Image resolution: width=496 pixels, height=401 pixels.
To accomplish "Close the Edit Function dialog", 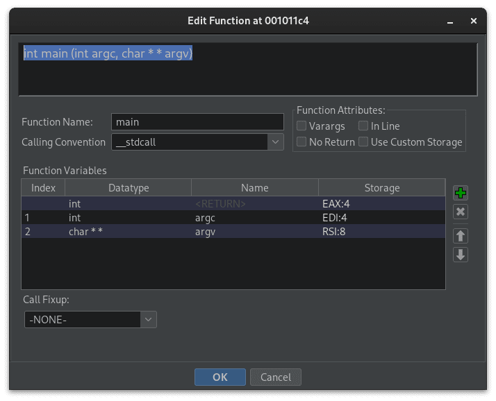I will coord(473,21).
